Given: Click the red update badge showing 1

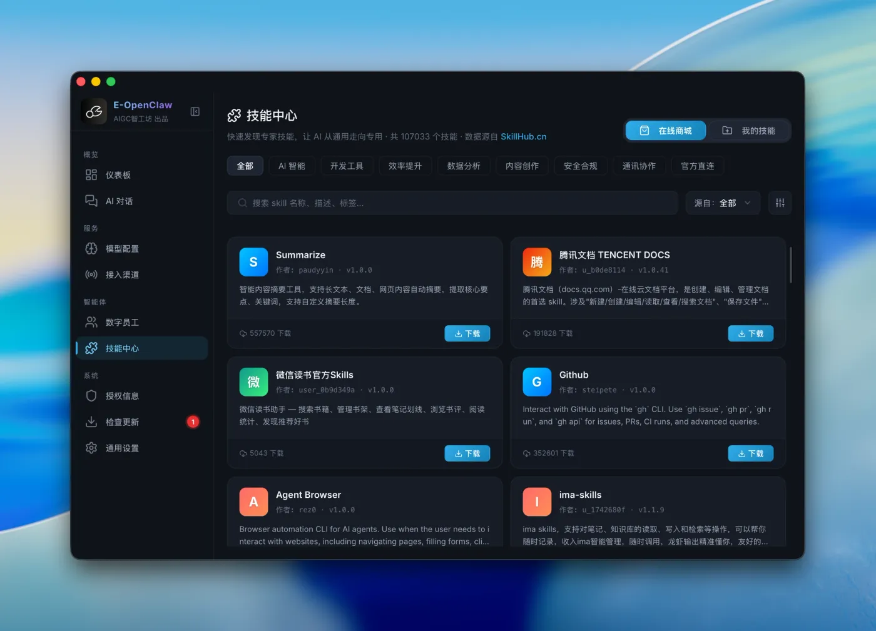Looking at the screenshot, I should [x=193, y=422].
